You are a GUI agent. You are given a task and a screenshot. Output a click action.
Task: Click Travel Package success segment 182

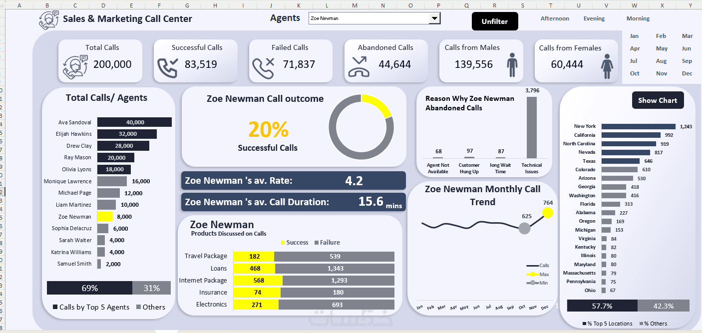coord(254,257)
